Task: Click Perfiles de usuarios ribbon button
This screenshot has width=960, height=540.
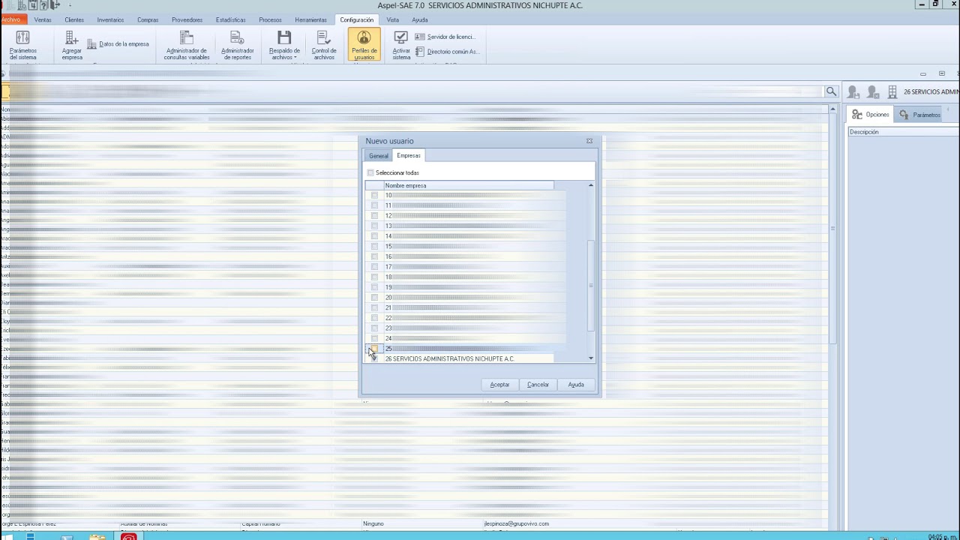Action: (x=364, y=45)
